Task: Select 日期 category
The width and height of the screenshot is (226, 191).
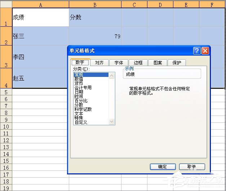Action: tap(91, 92)
